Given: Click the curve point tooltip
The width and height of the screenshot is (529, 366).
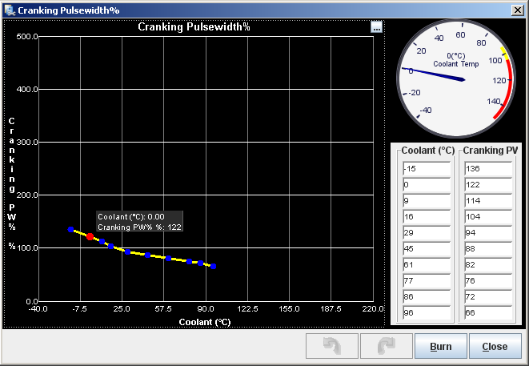Looking at the screenshot, I should [140, 222].
